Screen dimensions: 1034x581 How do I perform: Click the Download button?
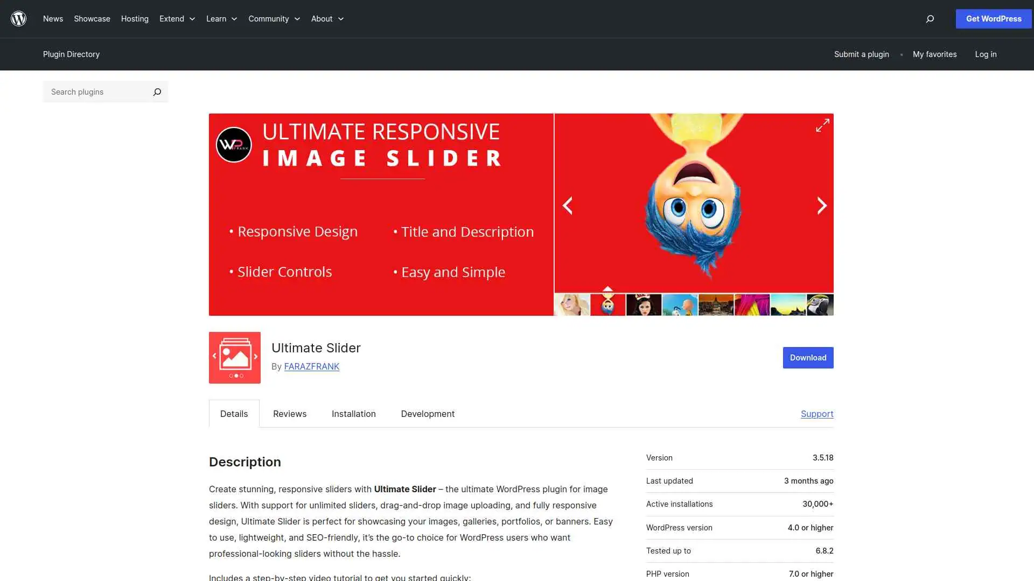[808, 357]
